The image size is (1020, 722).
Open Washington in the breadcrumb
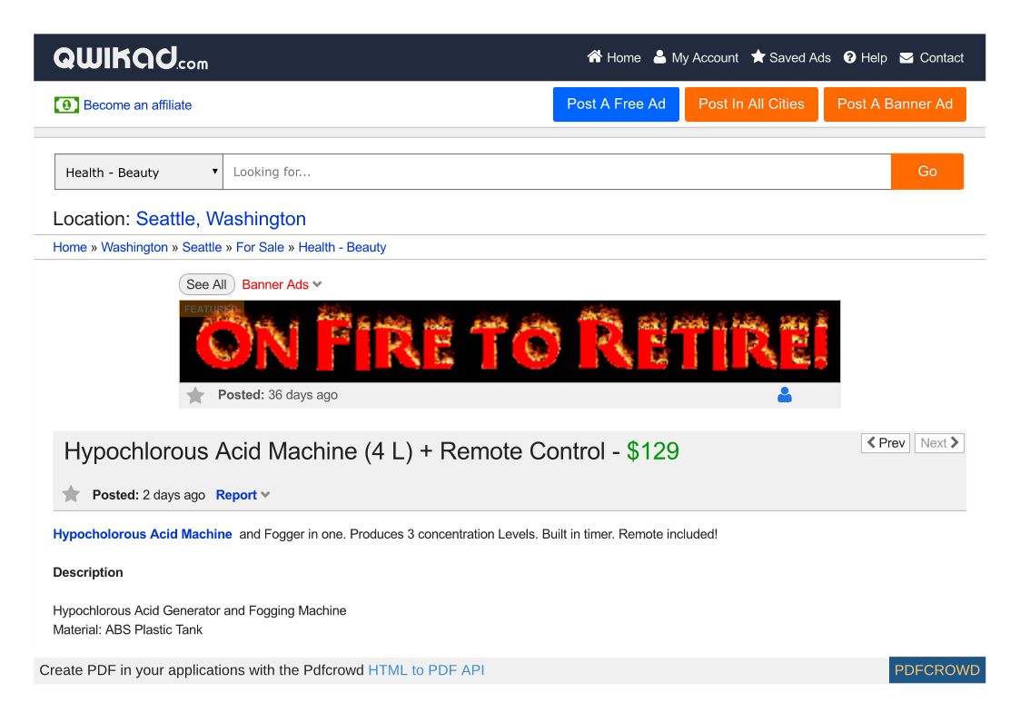(x=134, y=247)
